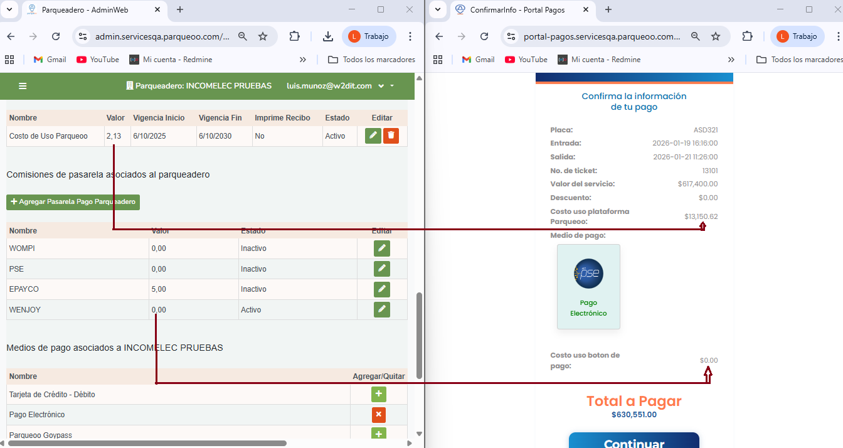The width and height of the screenshot is (843, 448).
Task: Edit the Costo de Uso Parqueoo row
Action: pos(373,136)
